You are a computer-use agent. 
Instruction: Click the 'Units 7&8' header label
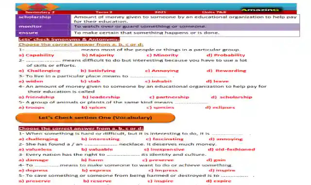(x=214, y=12)
